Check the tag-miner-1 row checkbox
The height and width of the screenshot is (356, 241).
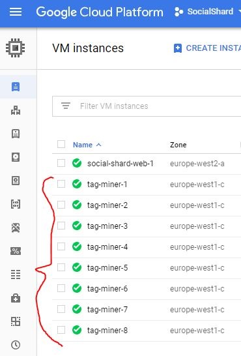61,184
